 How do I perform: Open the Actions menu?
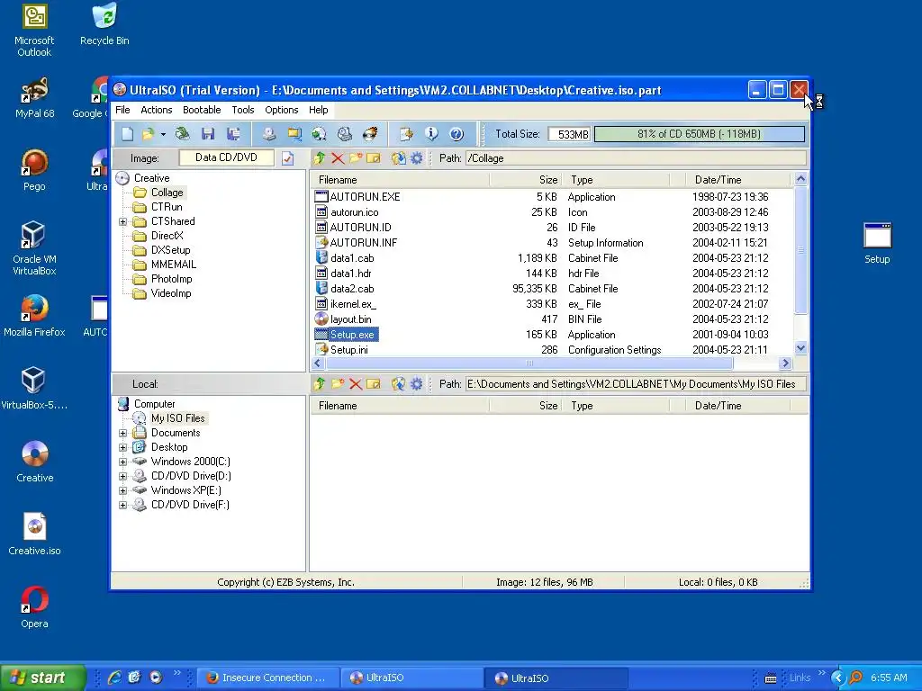(x=157, y=110)
